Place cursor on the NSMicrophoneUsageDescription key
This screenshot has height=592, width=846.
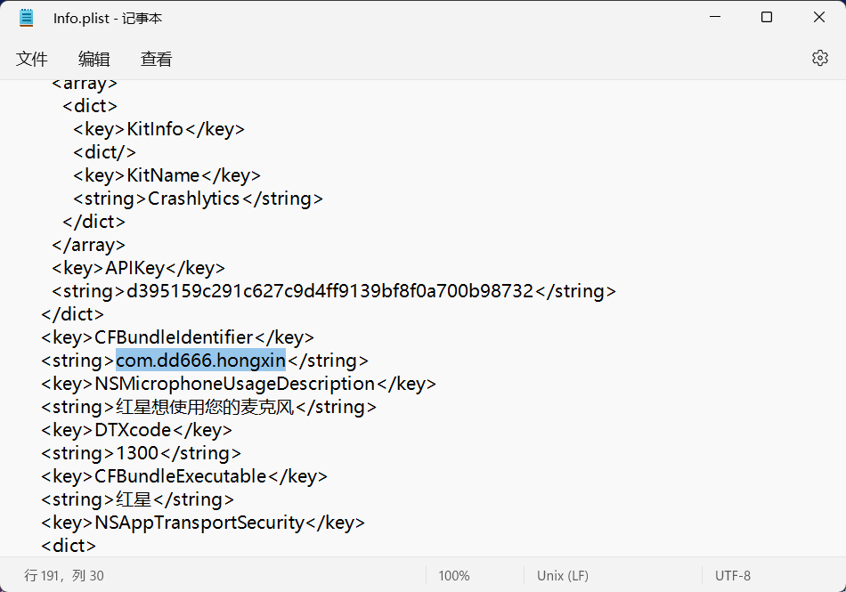click(x=235, y=384)
